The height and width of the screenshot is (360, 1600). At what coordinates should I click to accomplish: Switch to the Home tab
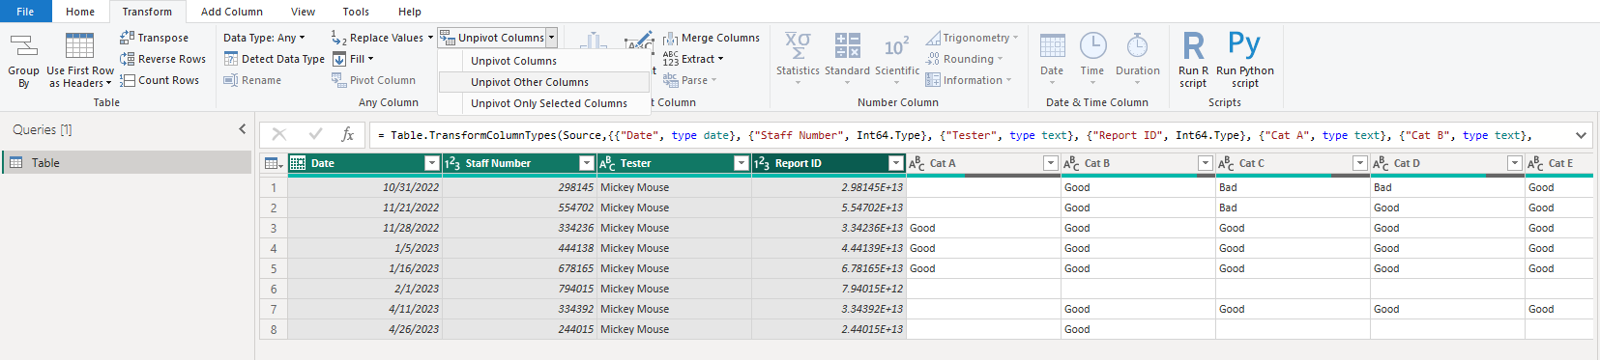(80, 12)
